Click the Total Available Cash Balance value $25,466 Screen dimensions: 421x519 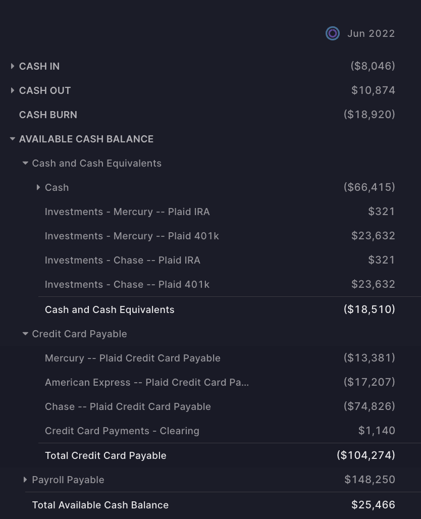click(373, 505)
